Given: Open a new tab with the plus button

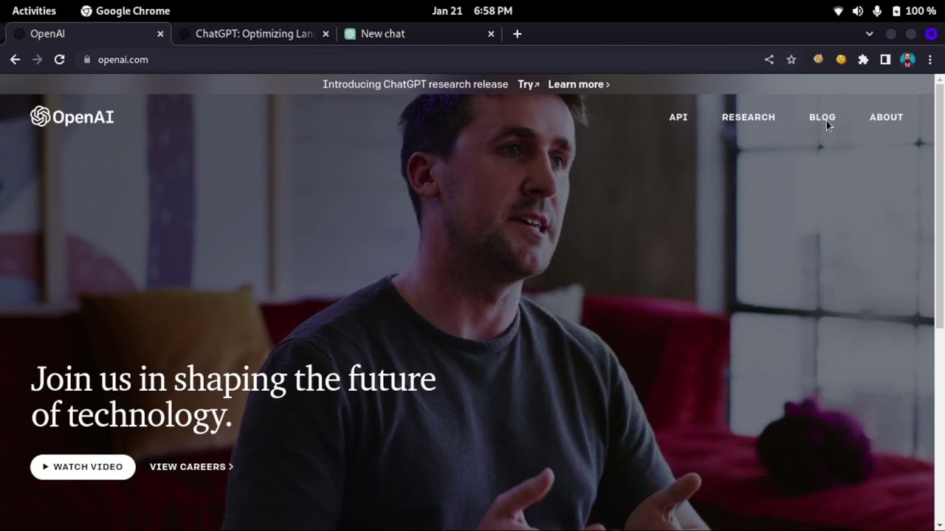Looking at the screenshot, I should click(518, 34).
